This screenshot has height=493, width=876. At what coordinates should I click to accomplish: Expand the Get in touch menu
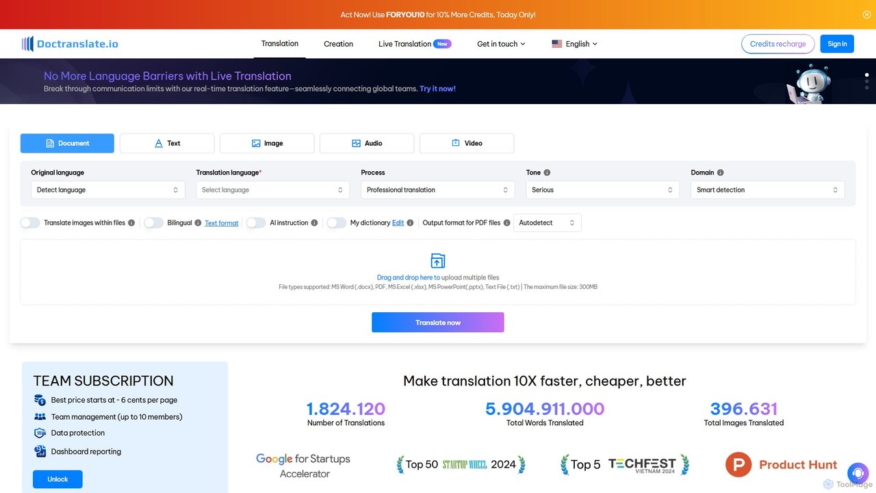501,44
